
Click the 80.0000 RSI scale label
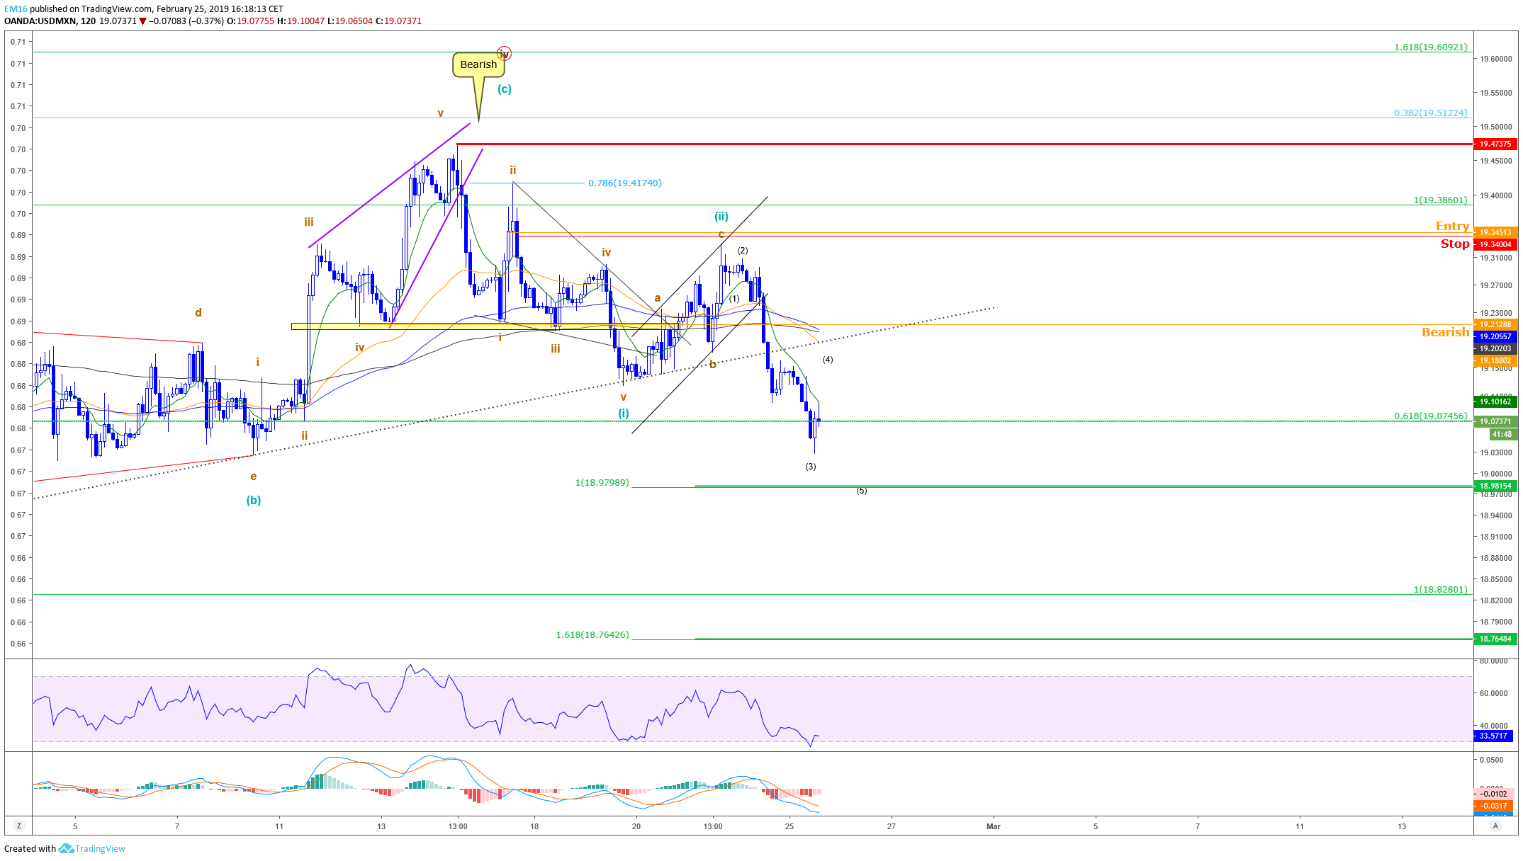1493,661
